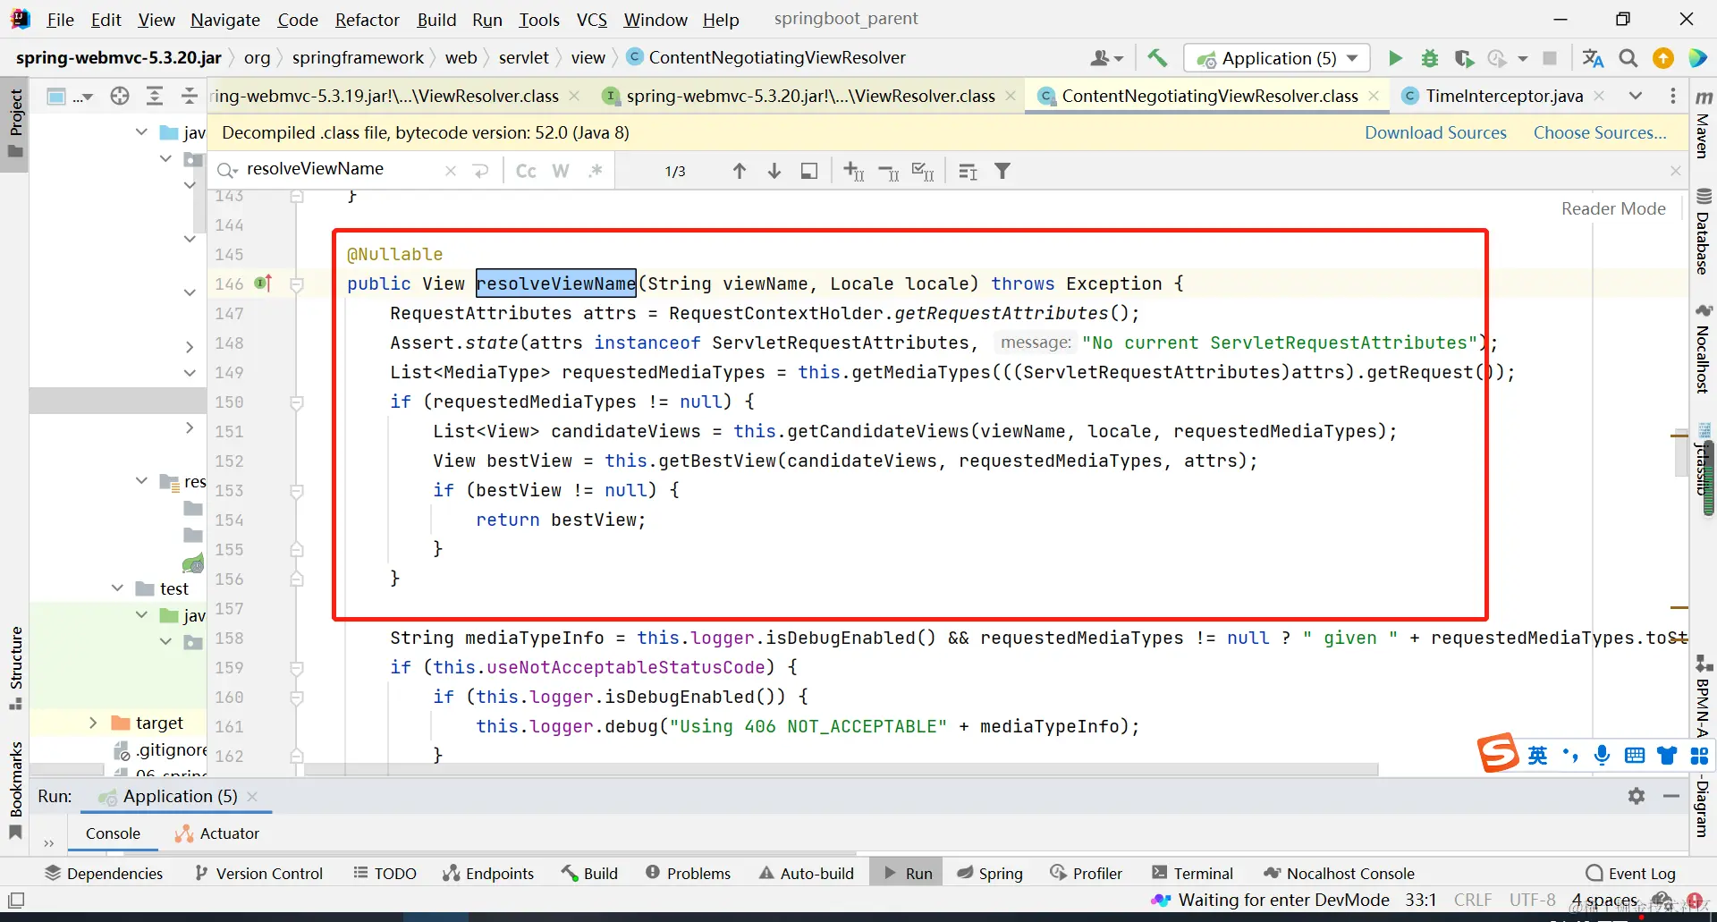Toggle Sogou voice input microphone
This screenshot has height=922, width=1717.
(1602, 756)
